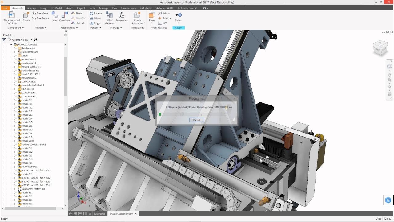Click Place Imported CAD Files icon
The width and height of the screenshot is (394, 222).
pyautogui.click(x=11, y=15)
